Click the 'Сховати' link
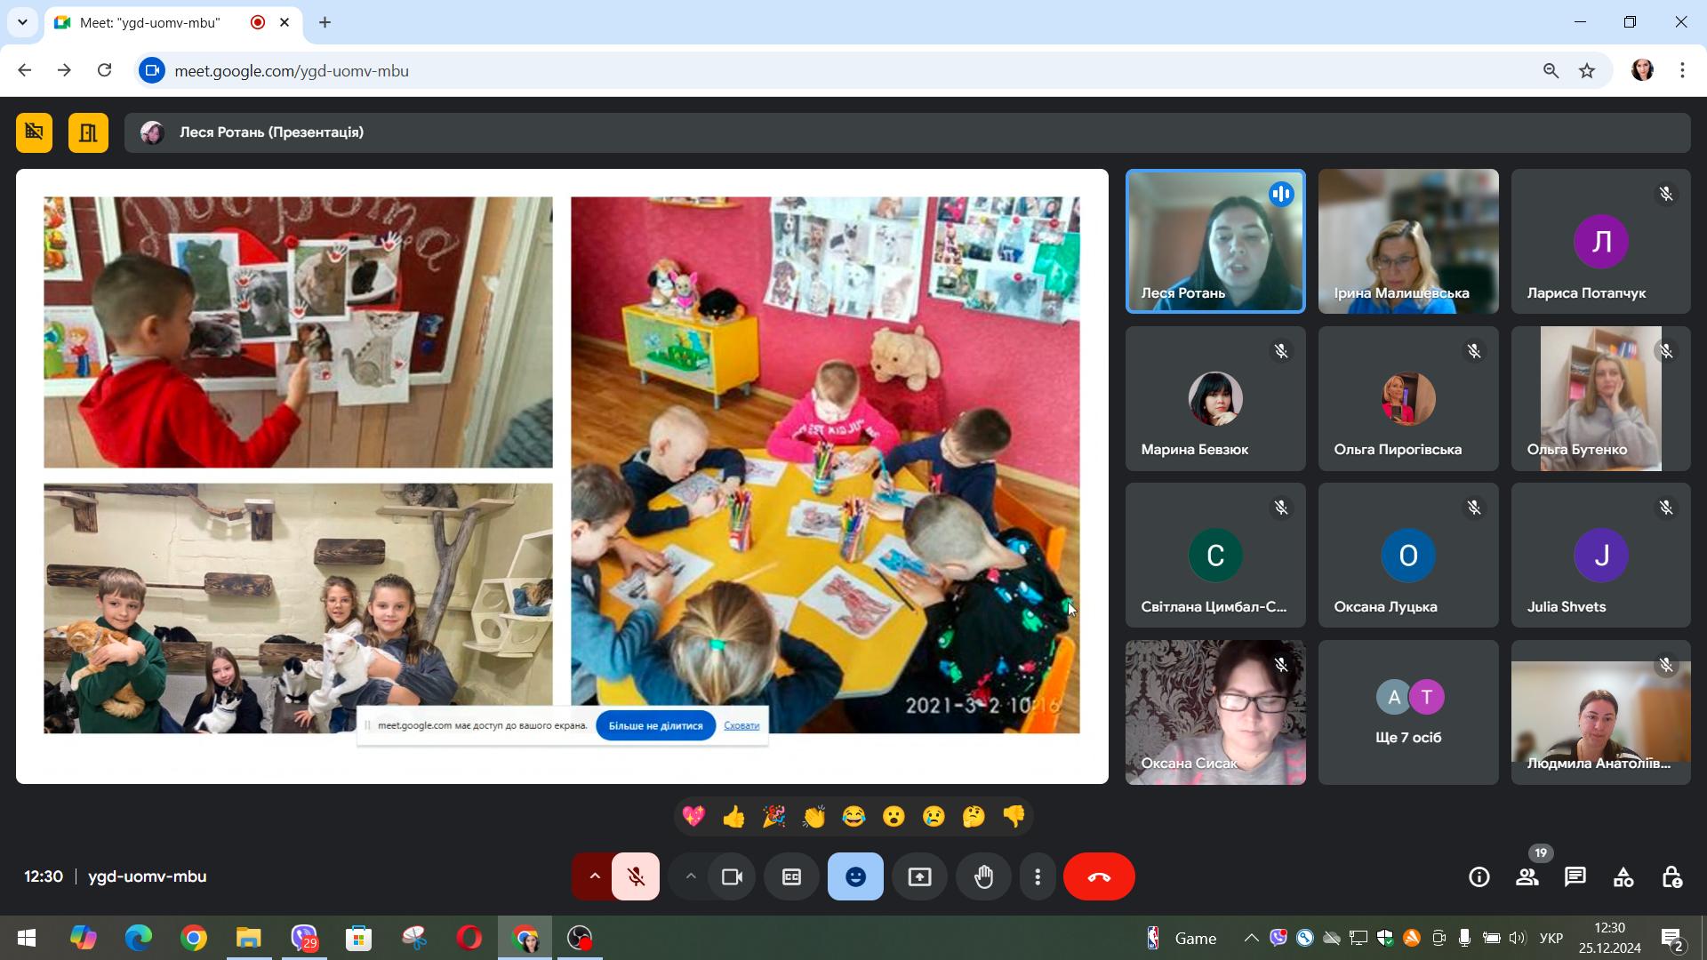The width and height of the screenshot is (1707, 960). tap(741, 726)
